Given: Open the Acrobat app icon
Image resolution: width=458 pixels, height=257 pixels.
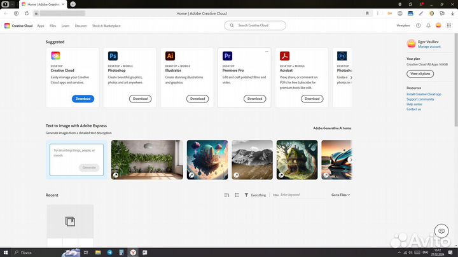Looking at the screenshot, I should click(284, 56).
